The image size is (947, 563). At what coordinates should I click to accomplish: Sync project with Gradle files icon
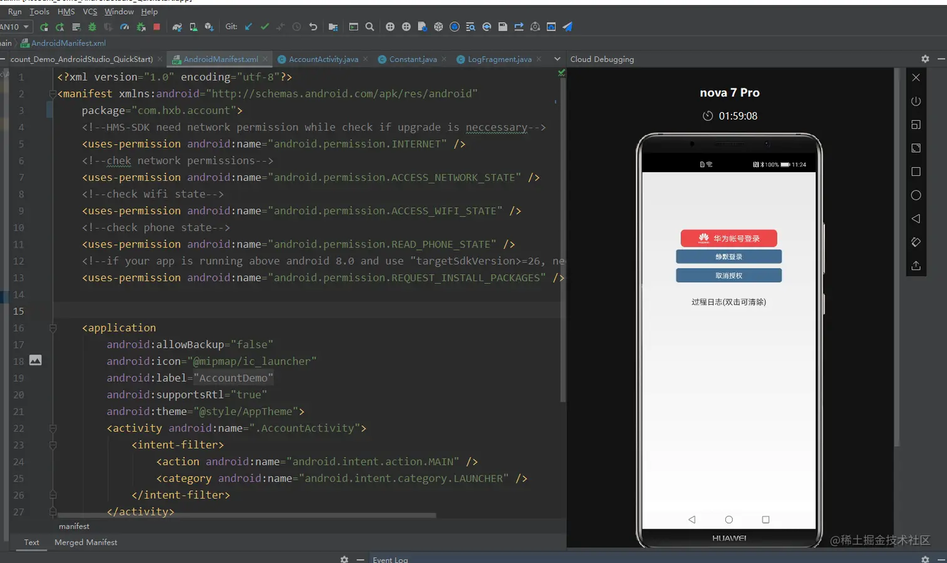(x=177, y=27)
